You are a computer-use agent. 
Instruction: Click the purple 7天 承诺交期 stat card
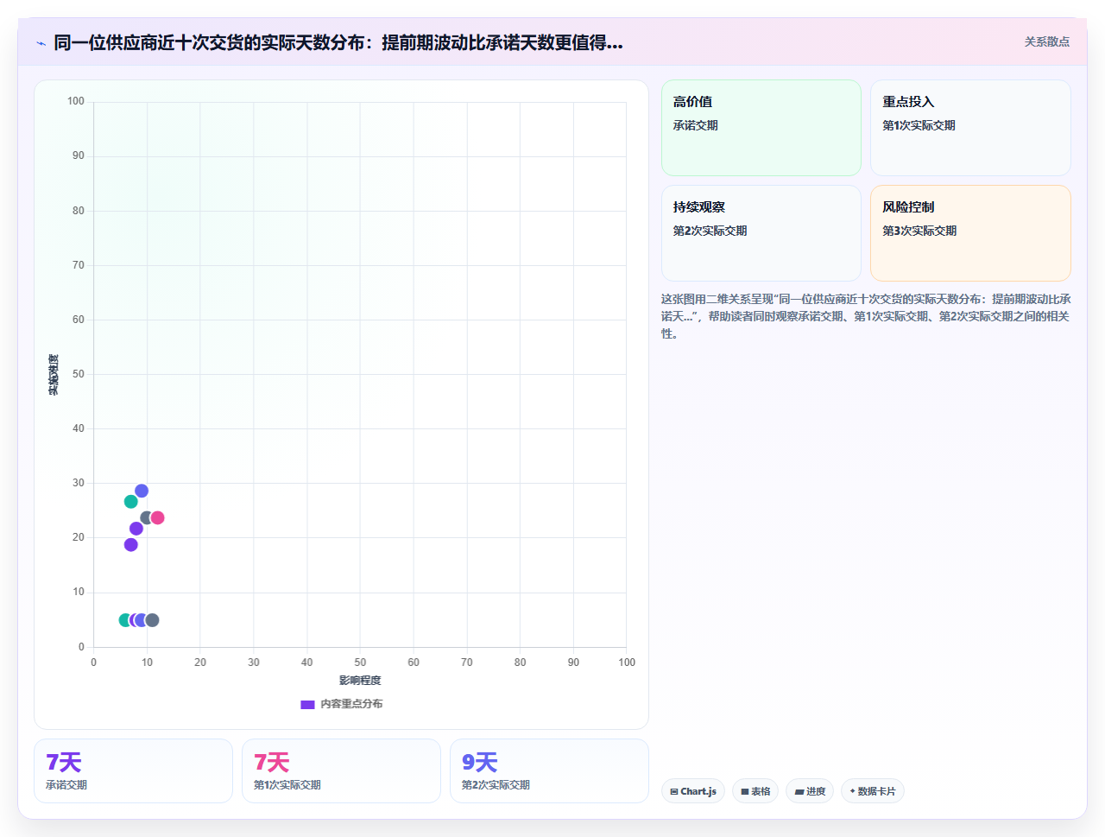133,770
